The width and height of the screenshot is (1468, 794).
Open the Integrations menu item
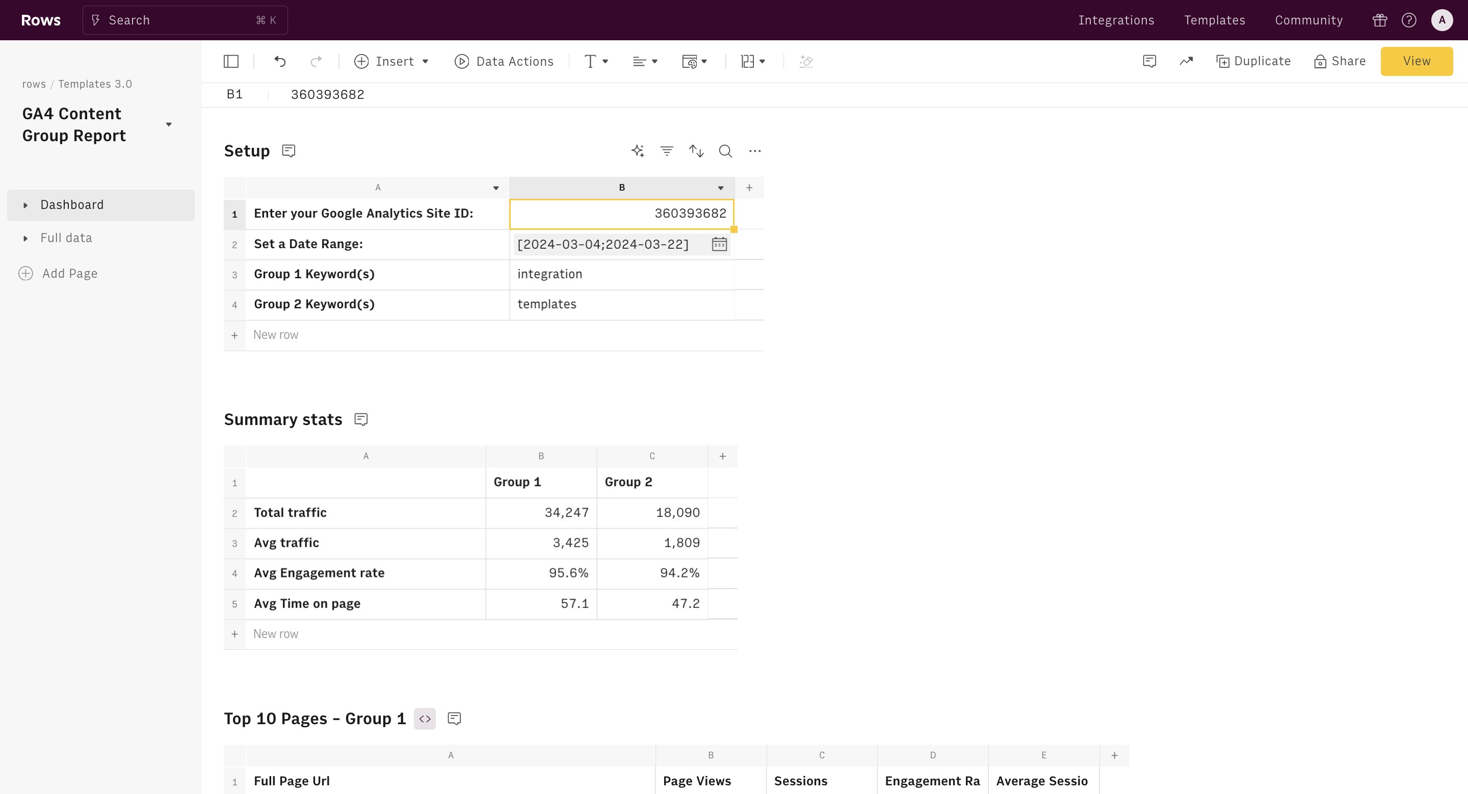click(x=1116, y=20)
